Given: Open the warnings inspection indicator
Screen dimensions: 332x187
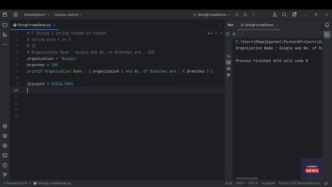Looking at the screenshot, I should pyautogui.click(x=210, y=33).
